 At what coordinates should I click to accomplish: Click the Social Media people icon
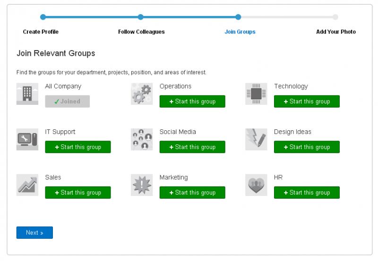point(142,139)
